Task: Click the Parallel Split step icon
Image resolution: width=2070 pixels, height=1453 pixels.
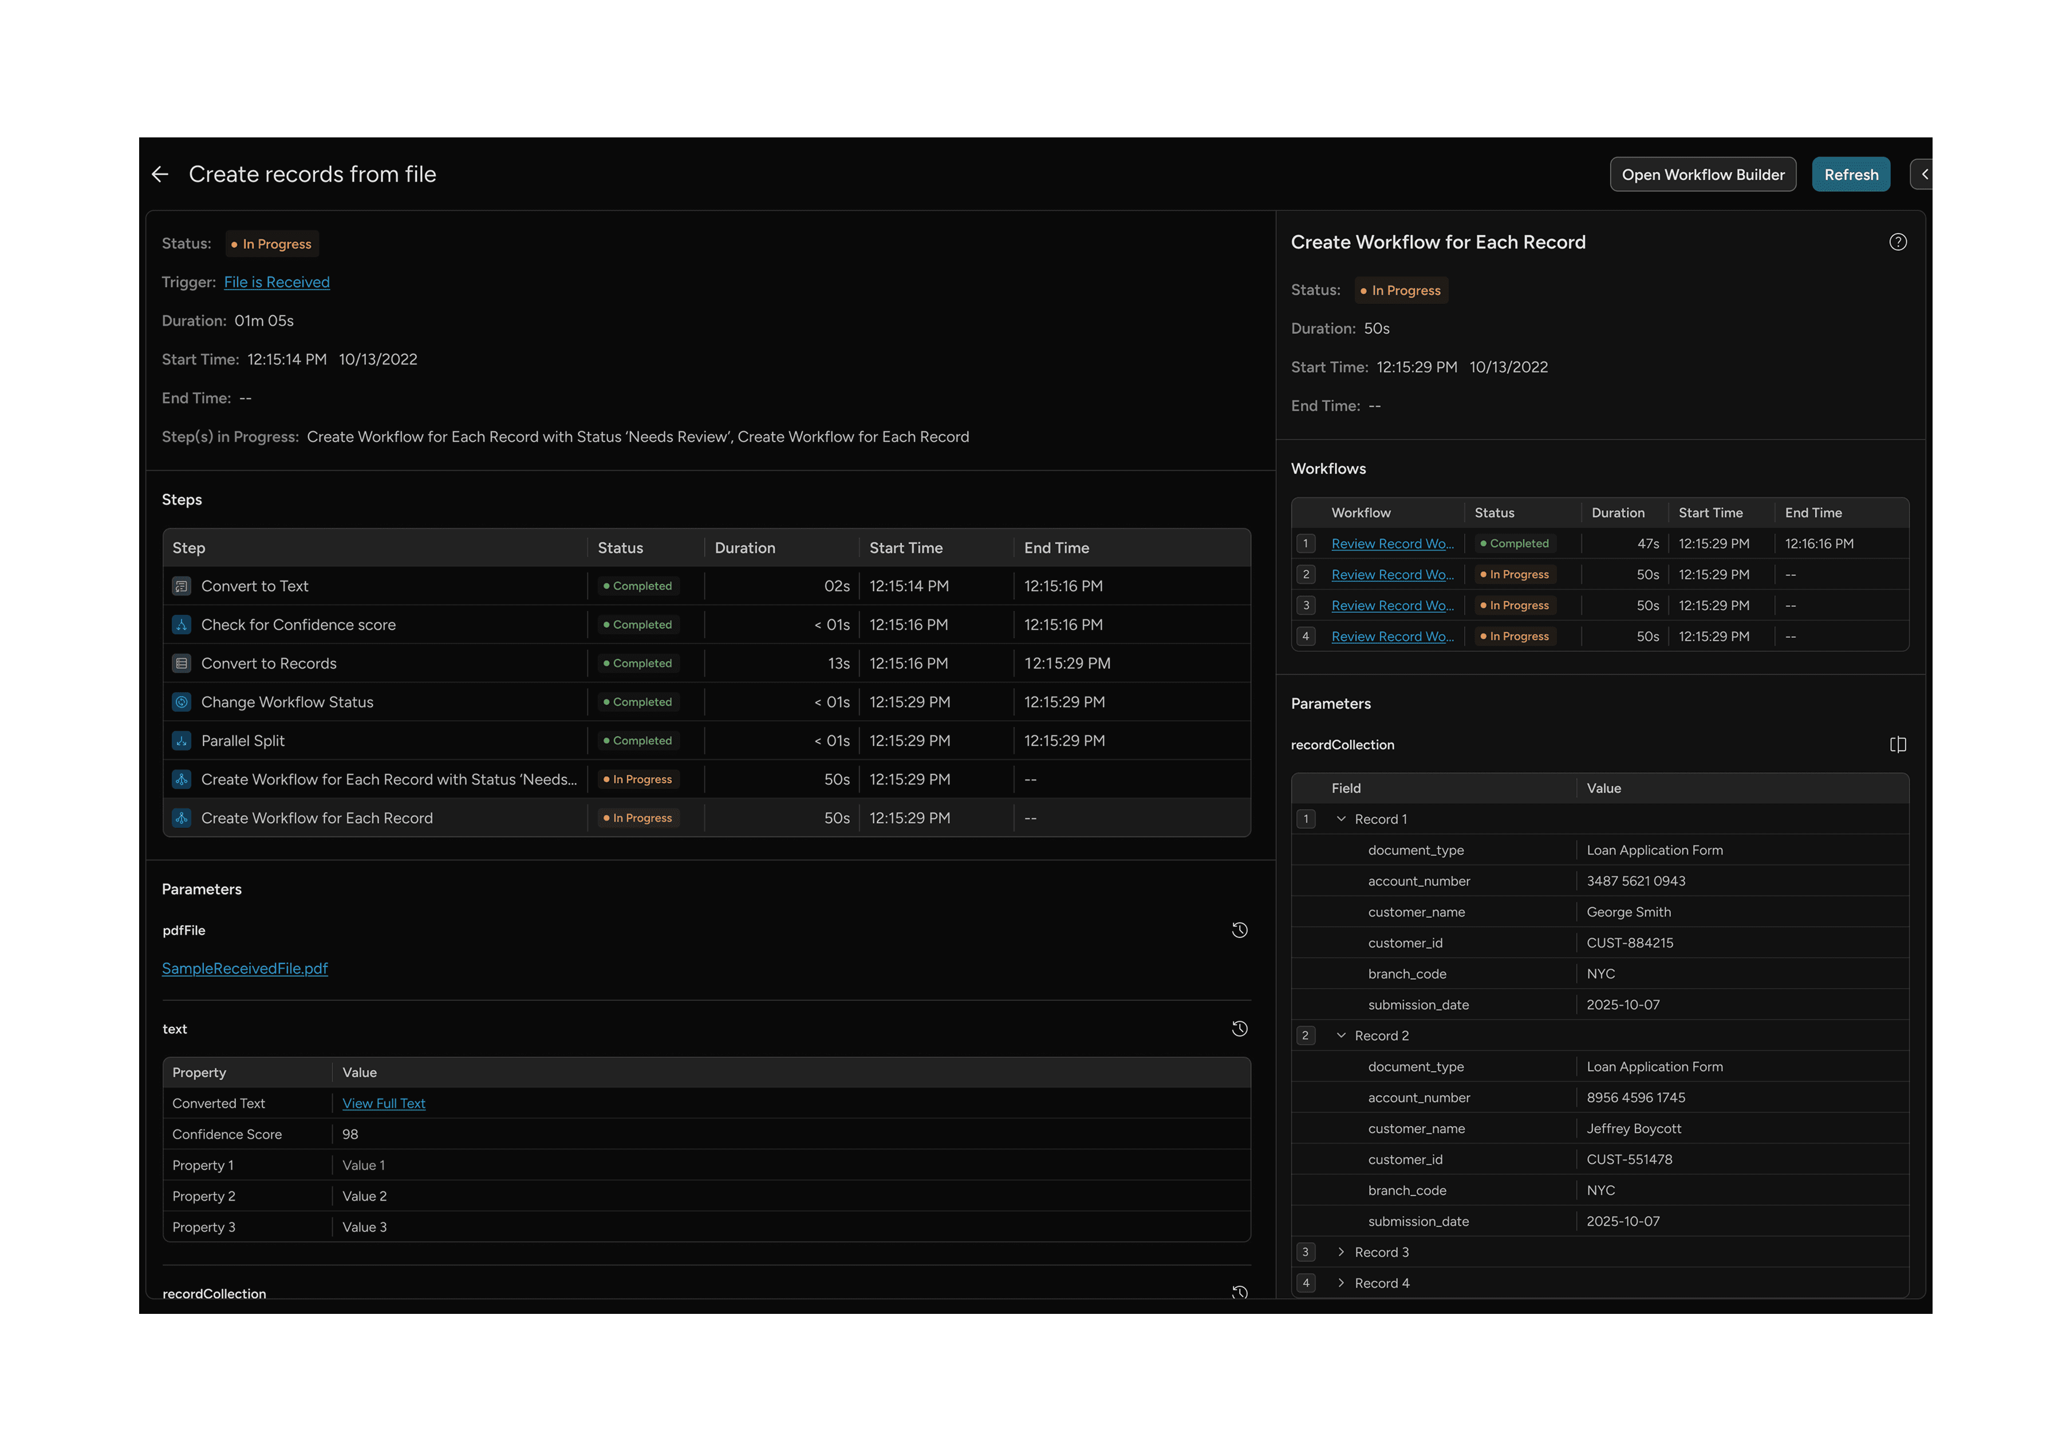Action: (x=181, y=740)
